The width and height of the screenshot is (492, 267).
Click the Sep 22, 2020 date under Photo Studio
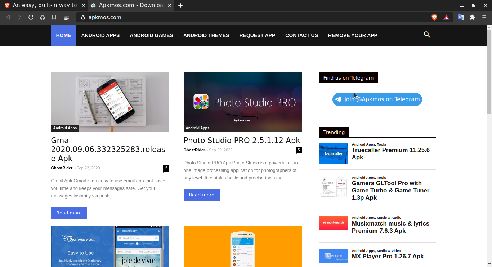pos(221,150)
